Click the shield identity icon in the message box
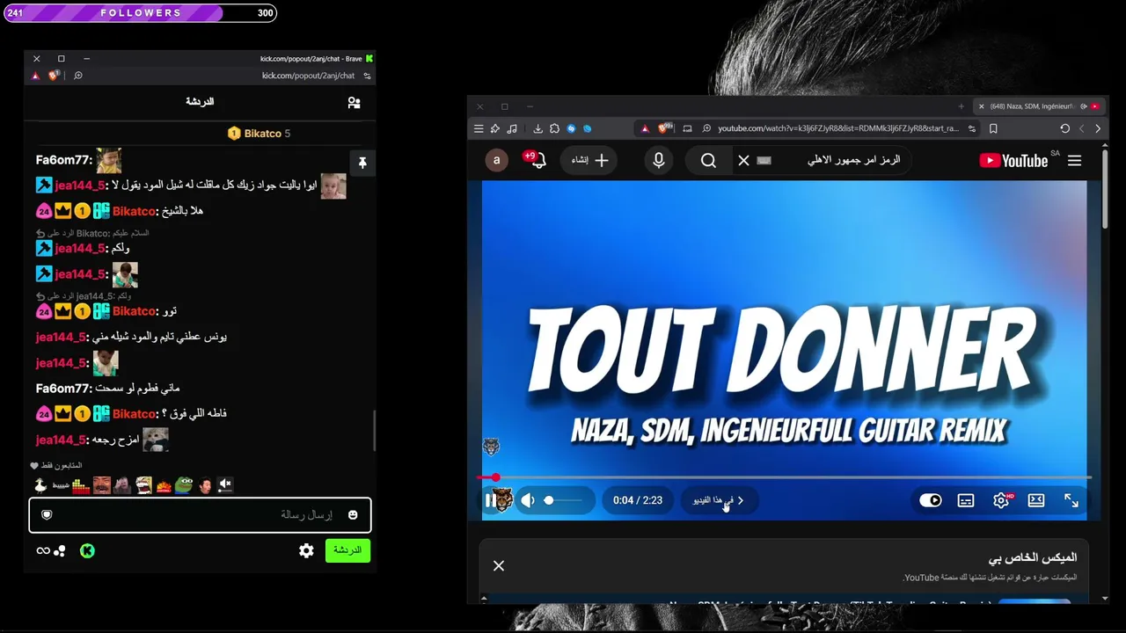The width and height of the screenshot is (1126, 633). tap(48, 515)
